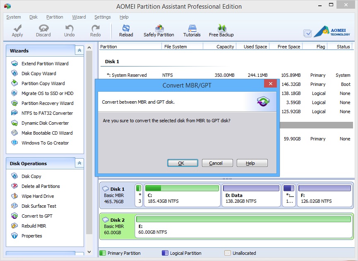Click the Primary Partition legend swatch
The width and height of the screenshot is (358, 261).
[103, 253]
